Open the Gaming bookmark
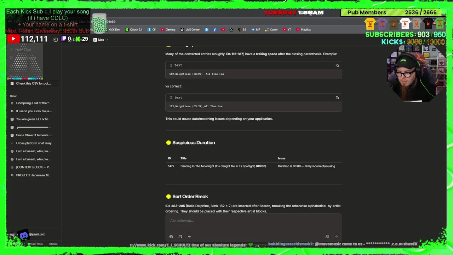Image resolution: width=453 pixels, height=255 pixels. (x=168, y=30)
